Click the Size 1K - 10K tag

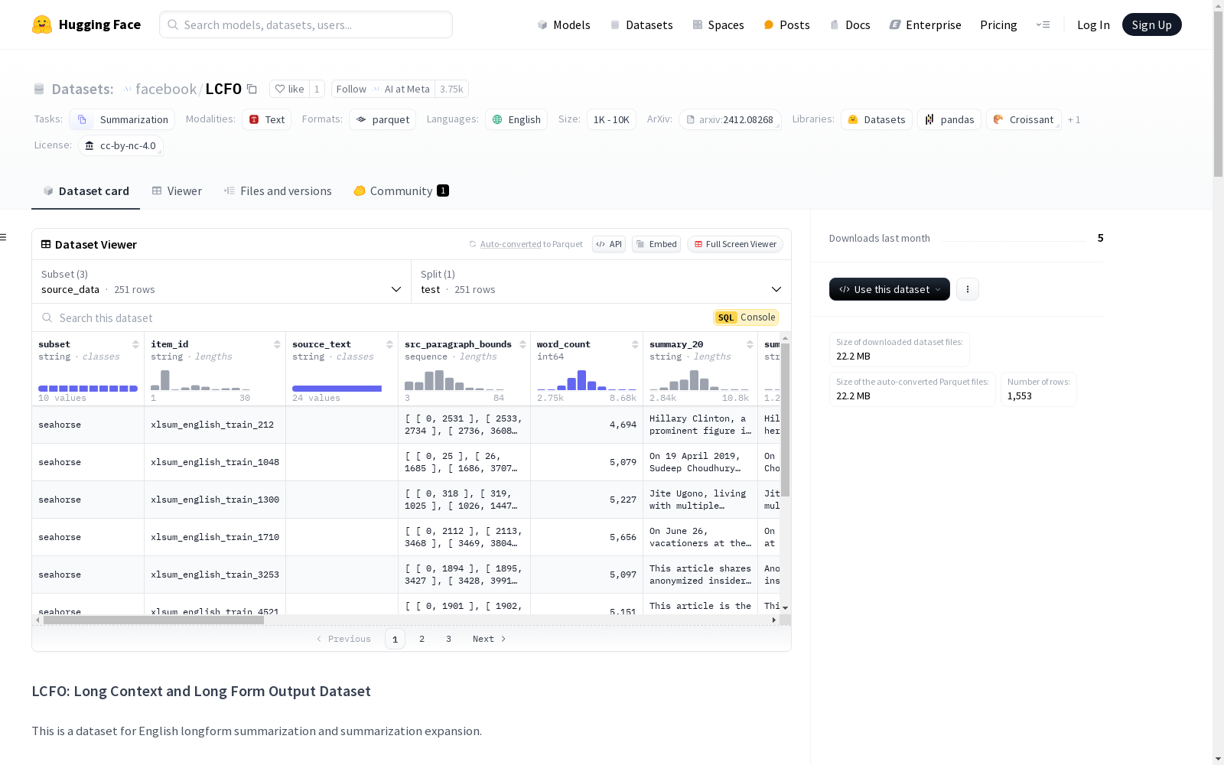click(611, 119)
